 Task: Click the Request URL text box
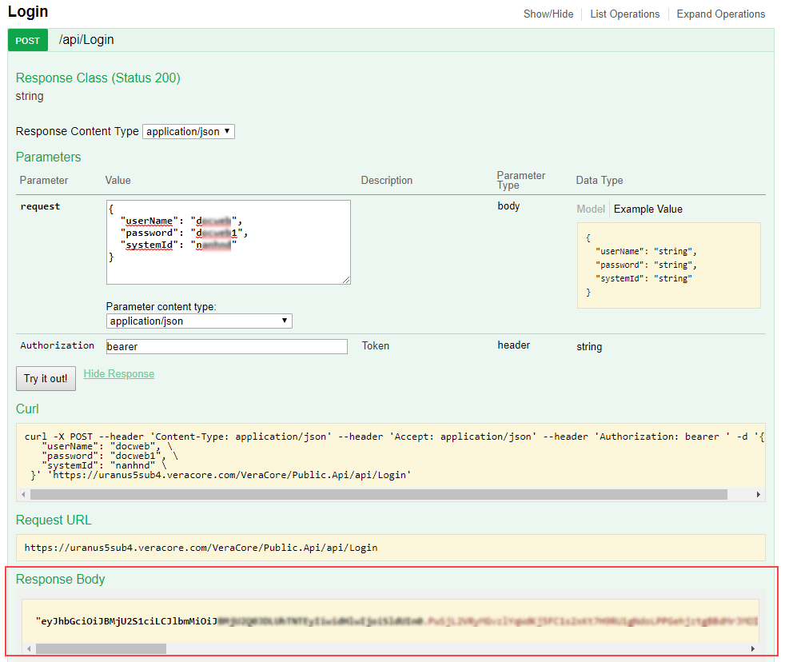[390, 548]
